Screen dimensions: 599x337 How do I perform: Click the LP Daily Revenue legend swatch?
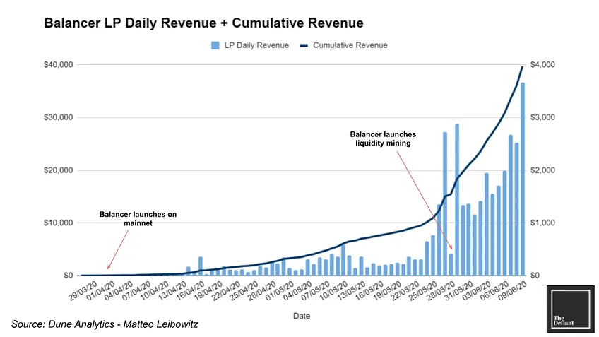[215, 45]
